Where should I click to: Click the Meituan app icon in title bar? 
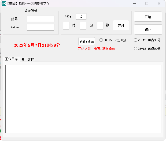(4, 3)
